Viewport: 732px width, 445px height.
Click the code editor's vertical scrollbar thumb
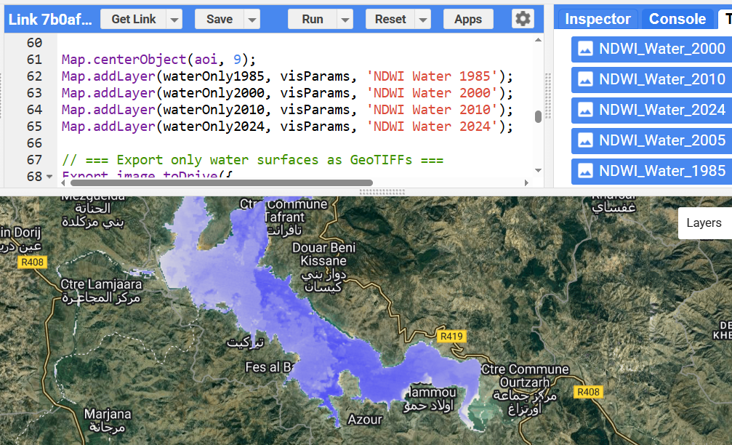(x=538, y=116)
